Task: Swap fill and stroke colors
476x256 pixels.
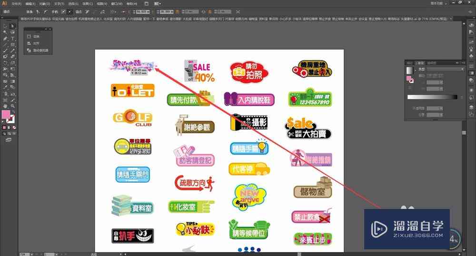Action: click(13, 112)
